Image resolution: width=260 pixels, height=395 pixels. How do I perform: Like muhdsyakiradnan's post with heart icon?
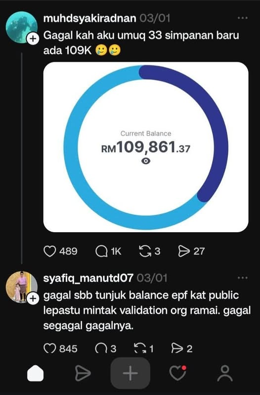point(50,251)
